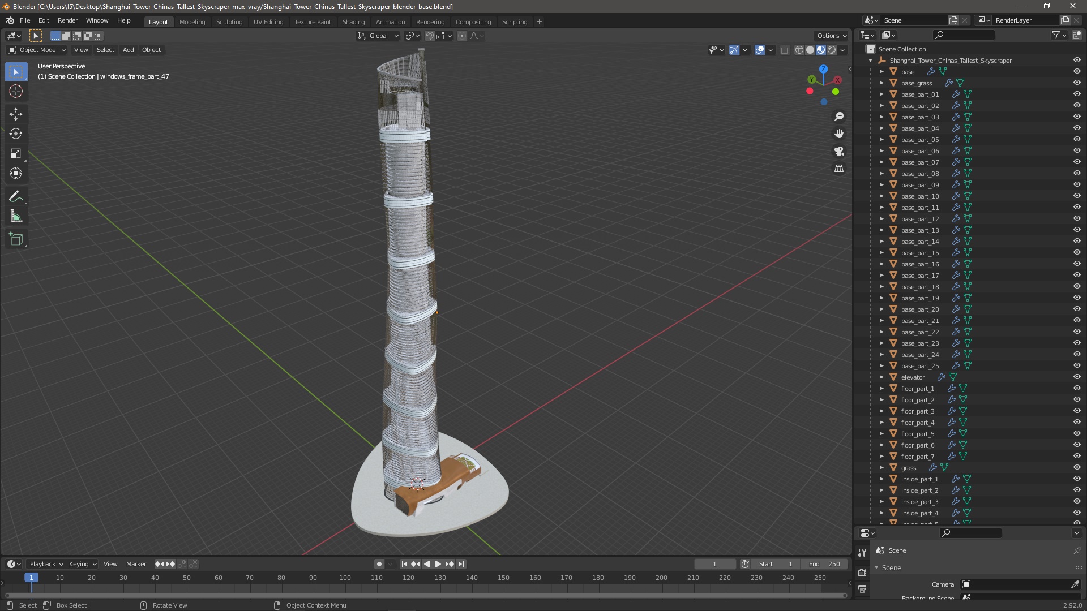
Task: Toggle camera view icon
Action: click(839, 151)
